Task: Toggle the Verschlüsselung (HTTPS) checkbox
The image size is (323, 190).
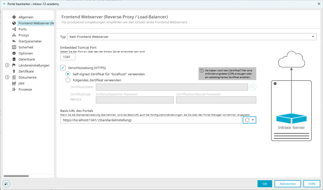Action: [x=63, y=68]
